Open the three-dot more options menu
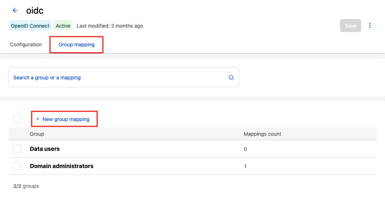The width and height of the screenshot is (385, 200). click(370, 26)
